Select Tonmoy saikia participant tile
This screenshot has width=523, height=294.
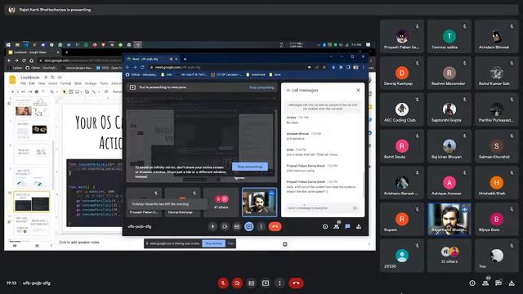point(449,36)
